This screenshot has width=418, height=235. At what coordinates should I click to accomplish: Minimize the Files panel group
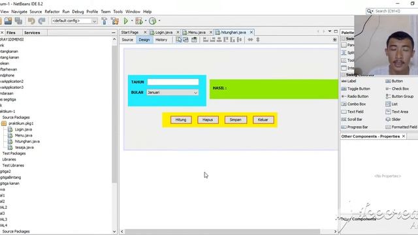tap(114, 33)
